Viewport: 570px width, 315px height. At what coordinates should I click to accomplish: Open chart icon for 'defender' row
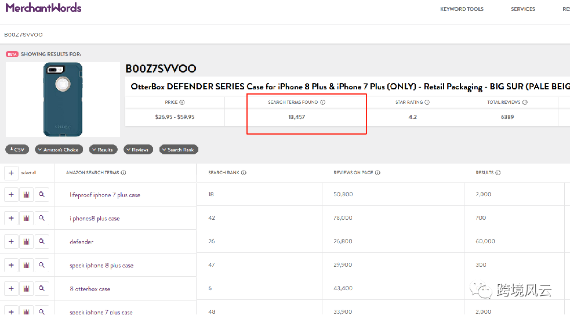point(27,241)
